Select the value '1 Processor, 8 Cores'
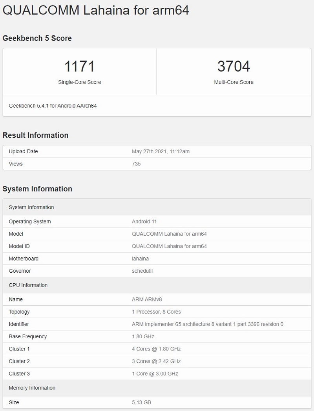This screenshot has height=411, width=314. pos(156,312)
